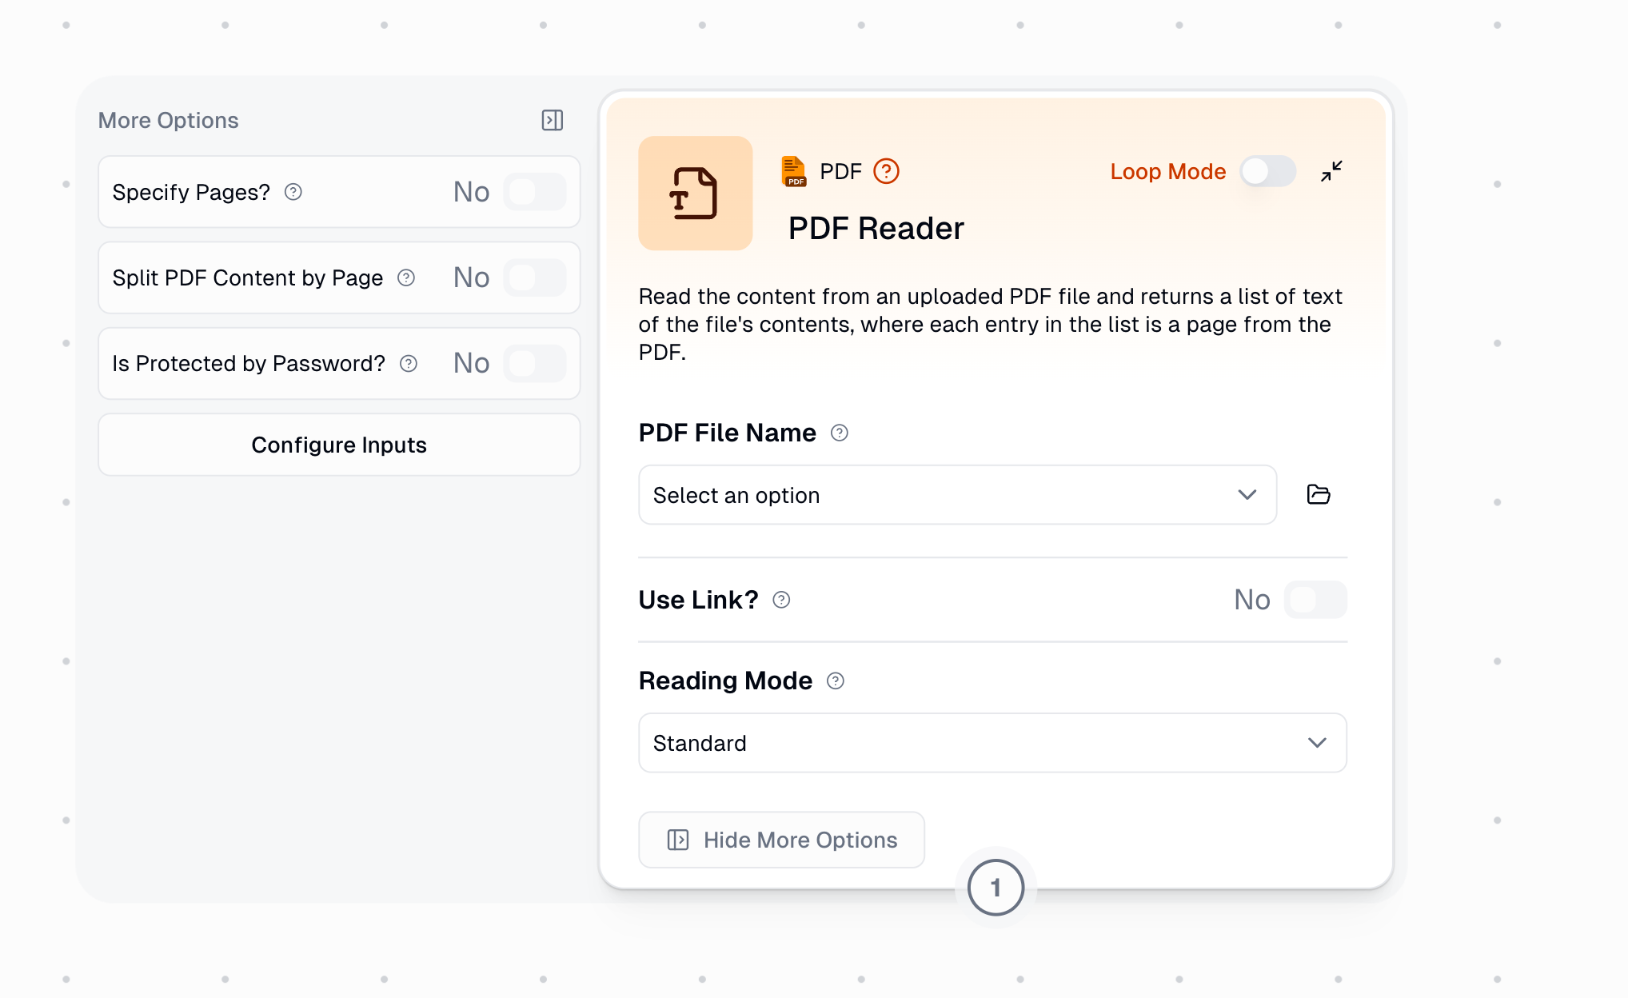The width and height of the screenshot is (1628, 998).
Task: Open the PDF File Name dropdown
Action: click(x=956, y=495)
